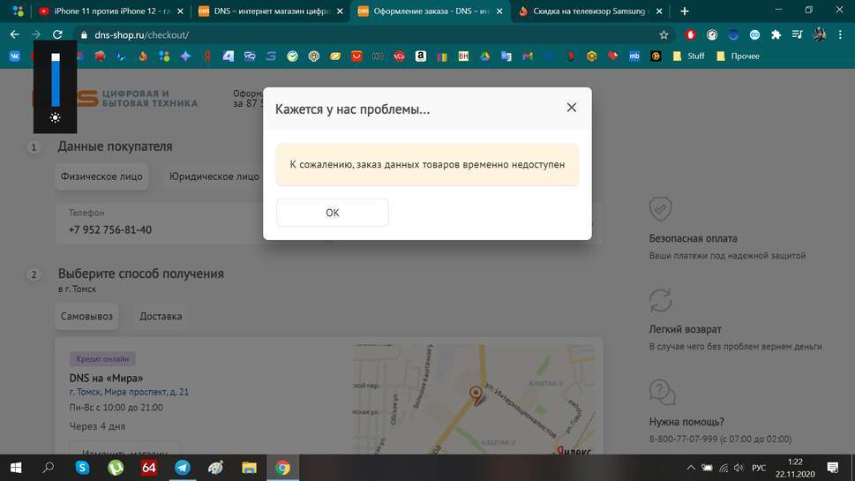The width and height of the screenshot is (855, 481).
Task: Close the error dialog with X
Action: pos(571,108)
